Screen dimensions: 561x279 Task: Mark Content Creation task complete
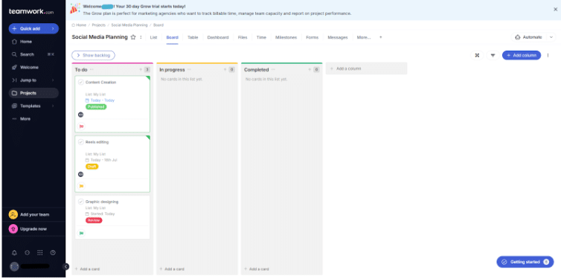(x=81, y=83)
